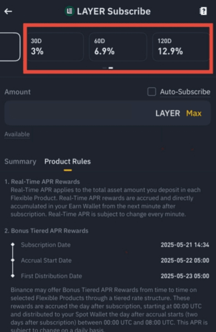Open the help guide icon

tap(203, 11)
